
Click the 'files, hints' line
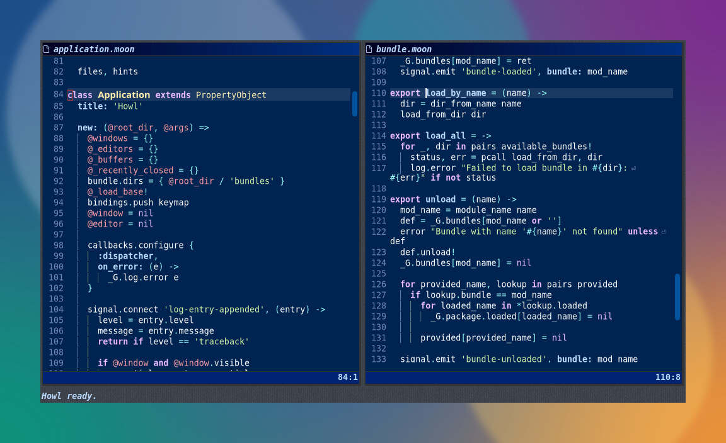[108, 72]
